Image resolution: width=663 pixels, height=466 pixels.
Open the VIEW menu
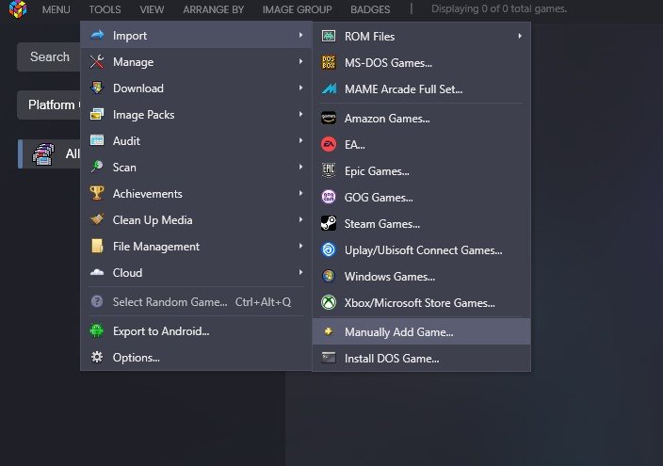pyautogui.click(x=152, y=9)
